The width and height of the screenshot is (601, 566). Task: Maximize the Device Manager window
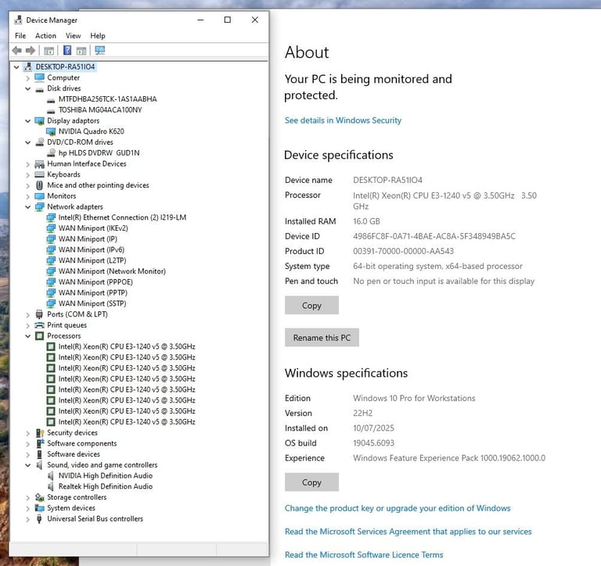click(227, 20)
